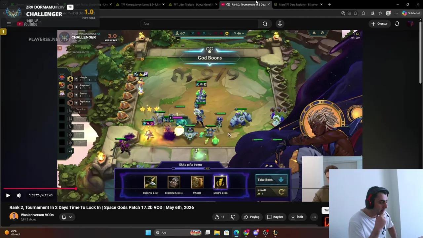This screenshot has height=238, width=423.
Task: Open the 'Oluştur' create menu
Action: tap(379, 24)
